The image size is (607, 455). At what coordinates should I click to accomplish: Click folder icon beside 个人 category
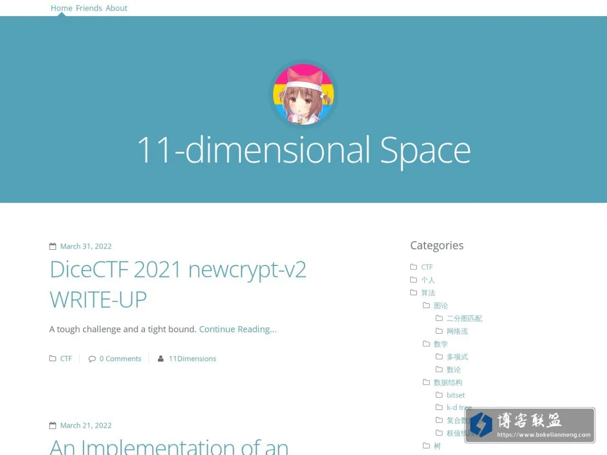click(414, 280)
